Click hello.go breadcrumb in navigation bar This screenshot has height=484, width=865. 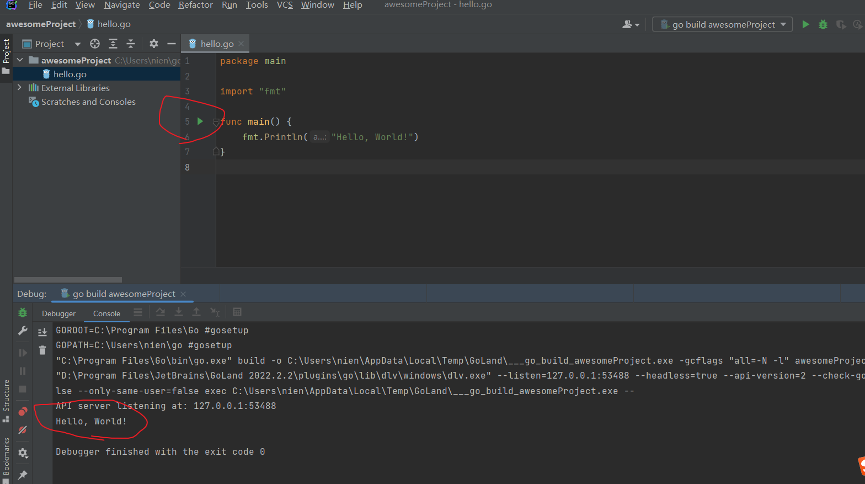(x=109, y=24)
